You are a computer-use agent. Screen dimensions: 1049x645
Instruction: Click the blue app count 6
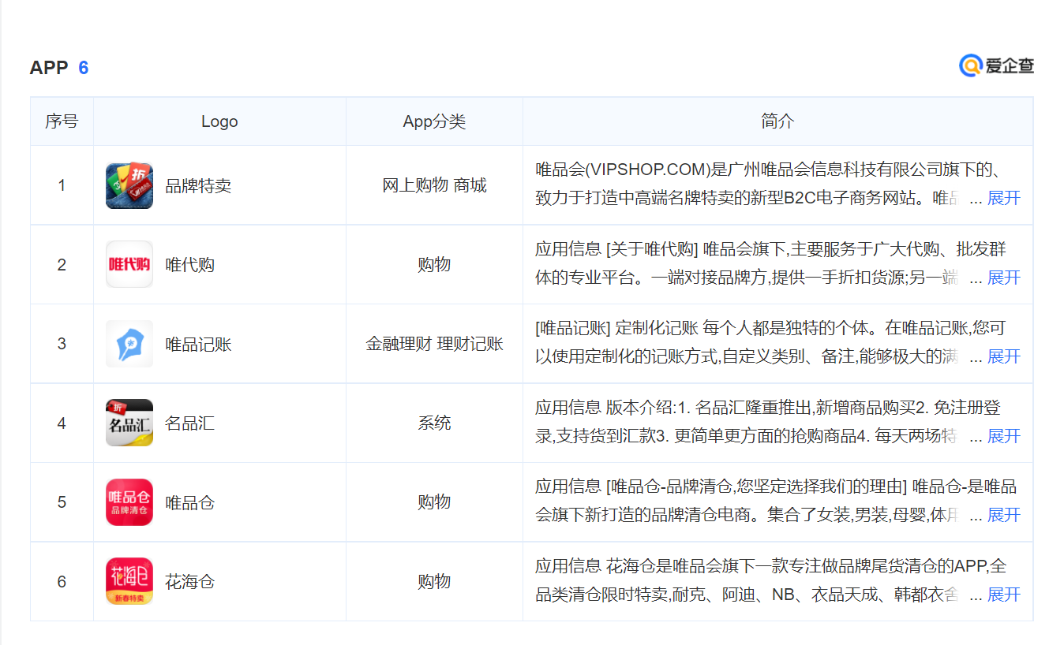[x=84, y=68]
